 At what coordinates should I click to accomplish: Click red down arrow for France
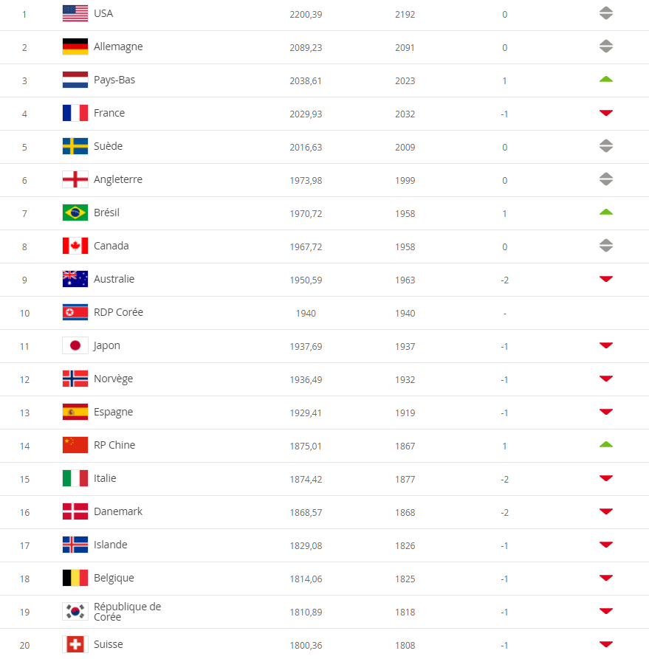tap(606, 113)
